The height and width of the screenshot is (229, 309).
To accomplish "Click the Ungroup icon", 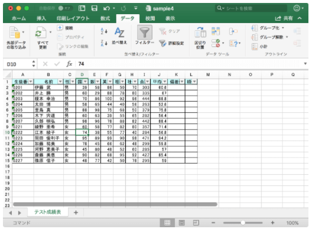I will click(255, 37).
